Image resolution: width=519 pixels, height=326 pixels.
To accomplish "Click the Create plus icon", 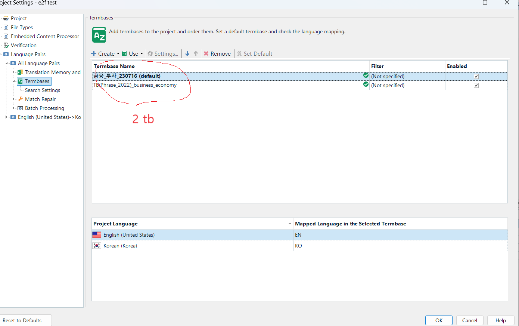I will click(94, 53).
